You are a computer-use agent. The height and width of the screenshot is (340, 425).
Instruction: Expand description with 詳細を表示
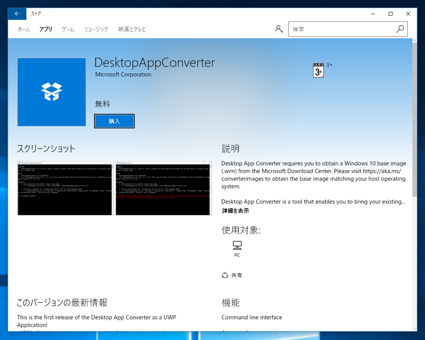(236, 211)
